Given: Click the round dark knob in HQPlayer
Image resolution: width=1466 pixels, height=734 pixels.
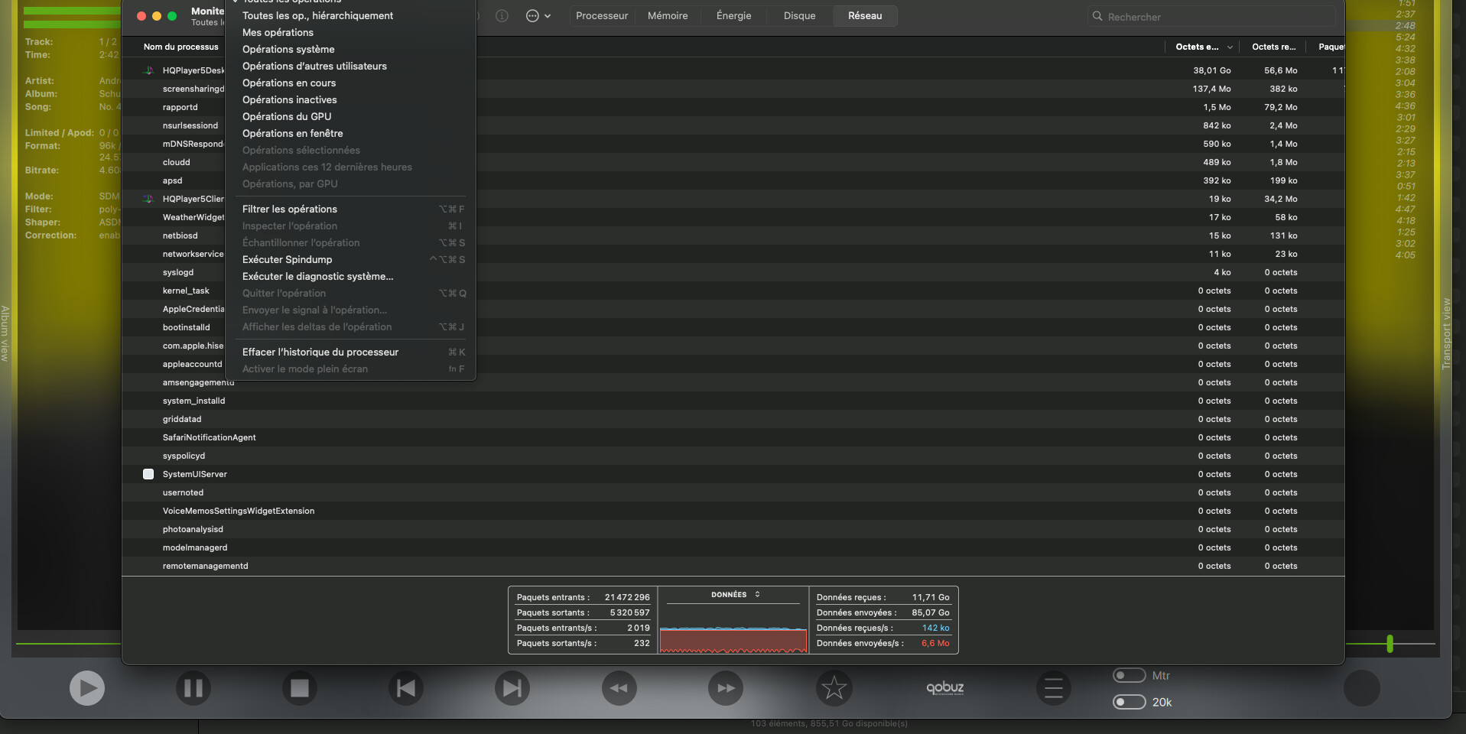Looking at the screenshot, I should coord(1362,688).
